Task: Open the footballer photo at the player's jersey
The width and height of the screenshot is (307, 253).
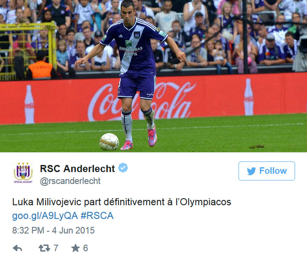Action: pos(134,48)
